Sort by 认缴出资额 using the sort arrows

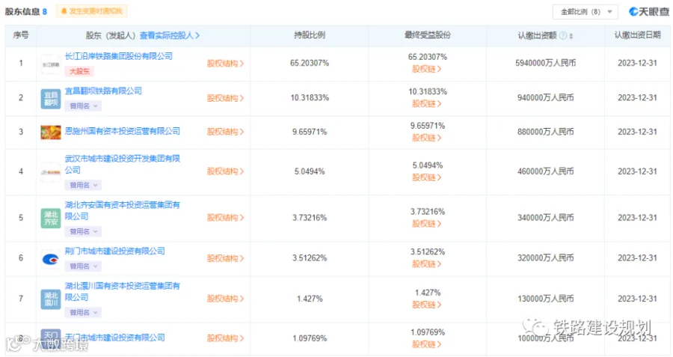571,36
